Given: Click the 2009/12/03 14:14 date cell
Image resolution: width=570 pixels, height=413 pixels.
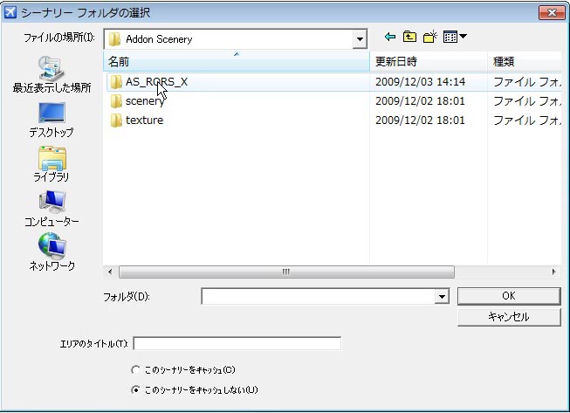Looking at the screenshot, I should 420,82.
